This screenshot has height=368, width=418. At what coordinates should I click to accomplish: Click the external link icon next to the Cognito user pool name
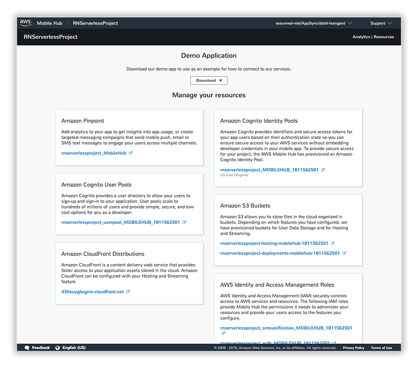(x=184, y=222)
